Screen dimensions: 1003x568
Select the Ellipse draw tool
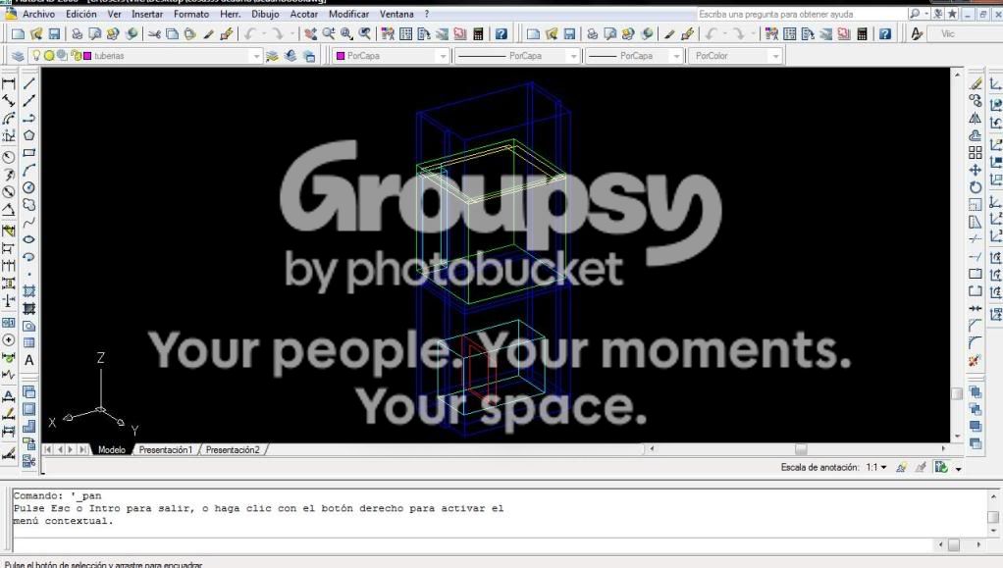(x=28, y=239)
